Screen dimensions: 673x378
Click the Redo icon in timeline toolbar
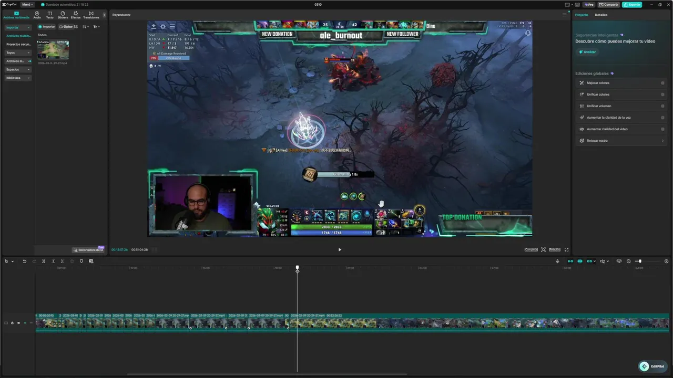(34, 261)
